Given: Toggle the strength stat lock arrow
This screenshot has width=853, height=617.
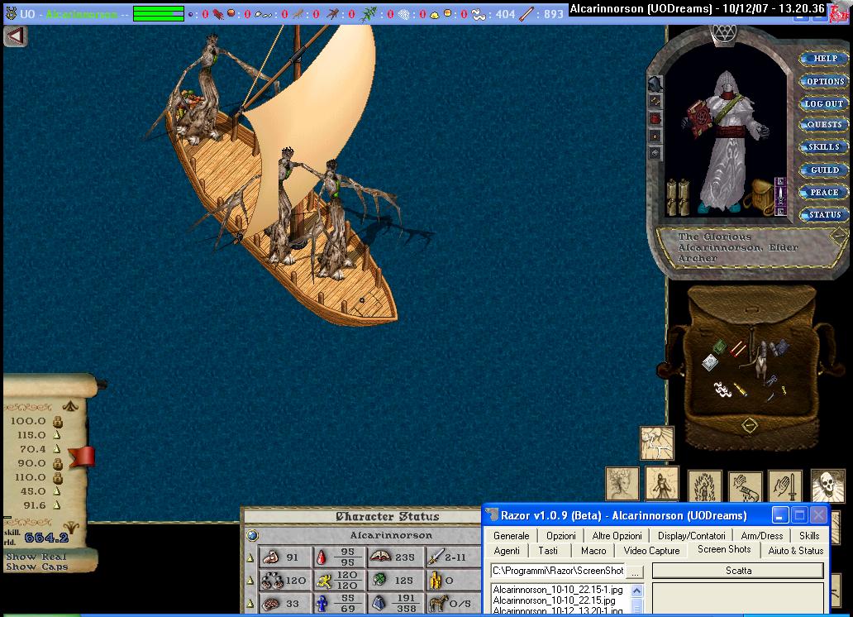Looking at the screenshot, I should coord(250,557).
